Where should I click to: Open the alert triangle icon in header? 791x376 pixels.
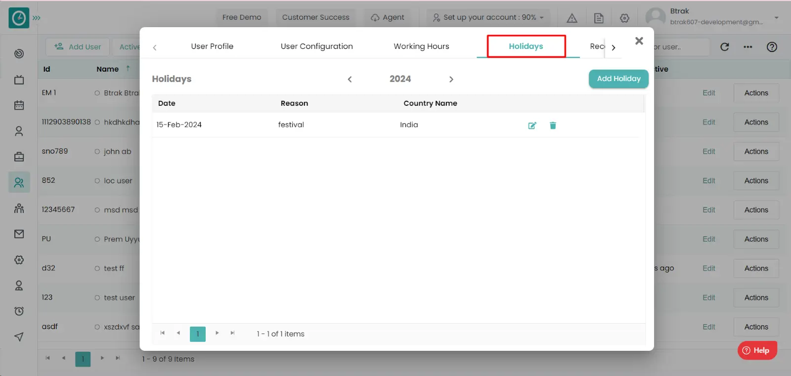[x=572, y=18]
